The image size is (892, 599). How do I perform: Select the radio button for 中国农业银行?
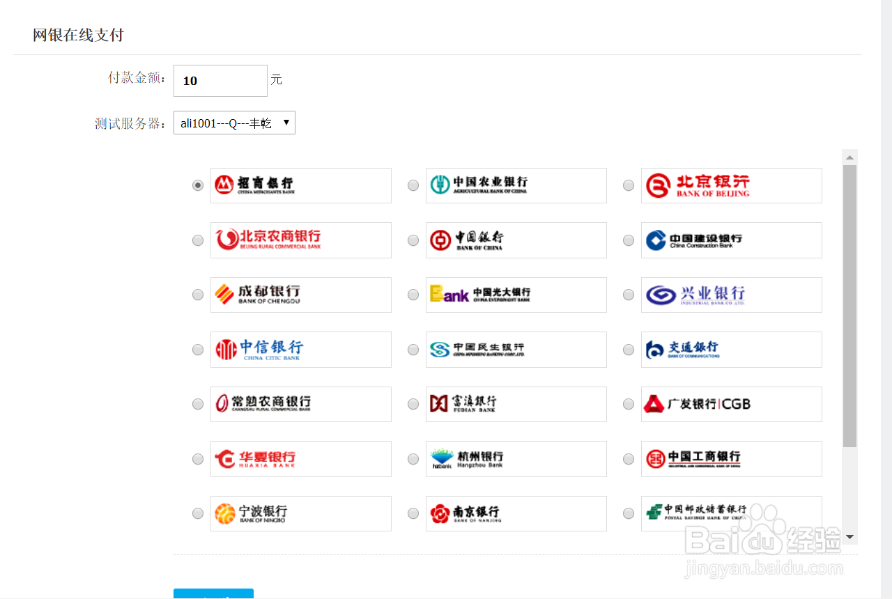[413, 185]
